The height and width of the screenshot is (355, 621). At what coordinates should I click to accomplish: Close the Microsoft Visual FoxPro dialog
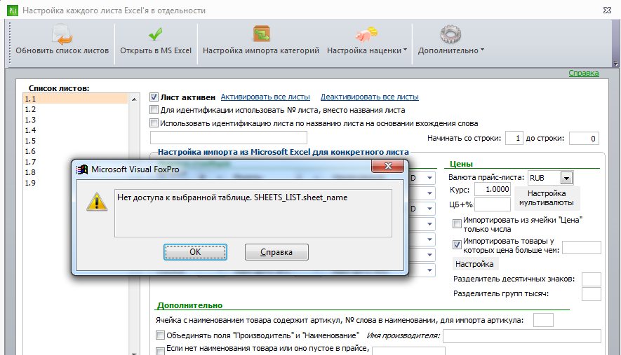(x=388, y=166)
